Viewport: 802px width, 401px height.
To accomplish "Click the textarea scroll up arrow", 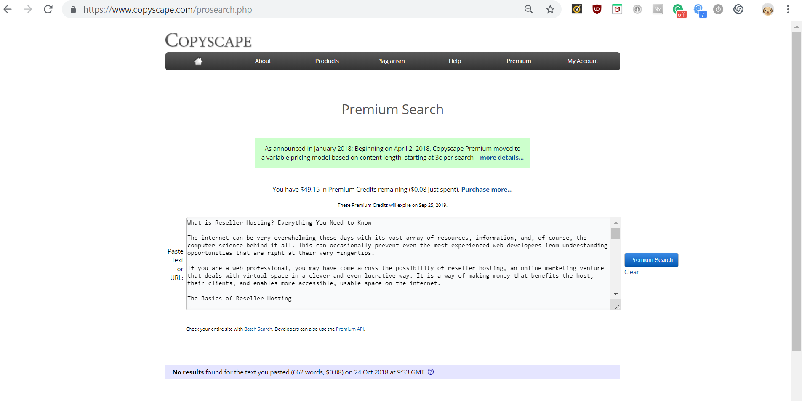I will [x=615, y=223].
